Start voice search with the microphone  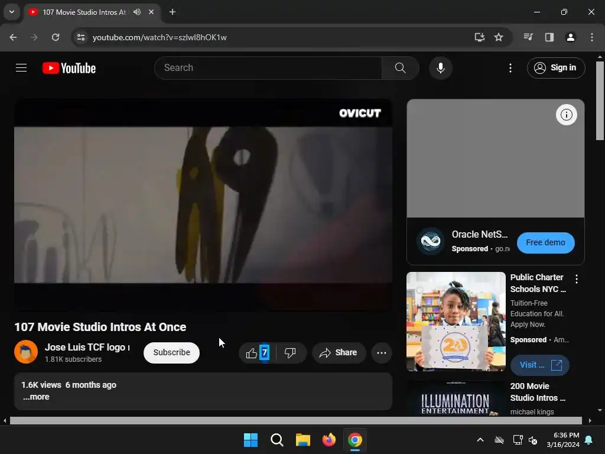440,68
